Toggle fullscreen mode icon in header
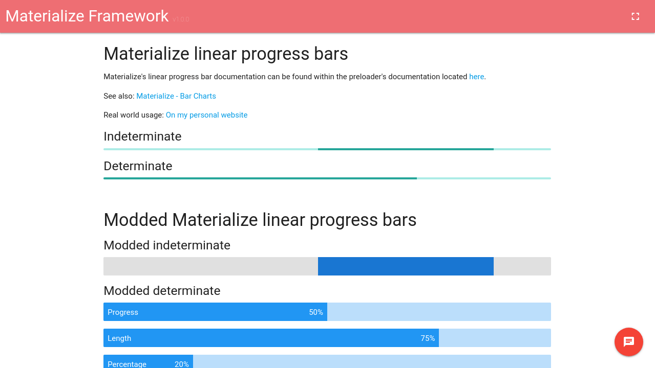The height and width of the screenshot is (368, 655). click(x=635, y=16)
